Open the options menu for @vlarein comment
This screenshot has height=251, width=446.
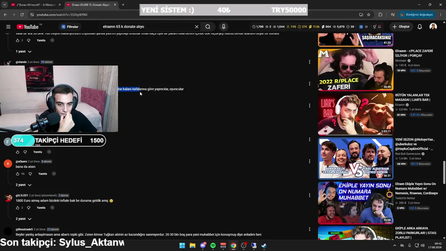pyautogui.click(x=309, y=62)
